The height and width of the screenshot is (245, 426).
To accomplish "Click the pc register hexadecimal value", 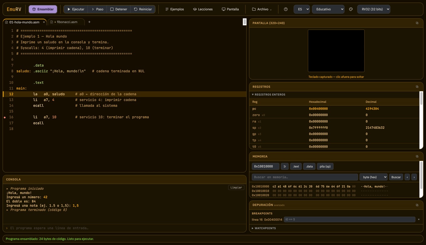I will [x=318, y=109].
